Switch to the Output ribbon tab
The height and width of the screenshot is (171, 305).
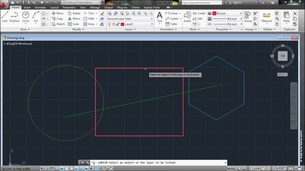[109, 8]
